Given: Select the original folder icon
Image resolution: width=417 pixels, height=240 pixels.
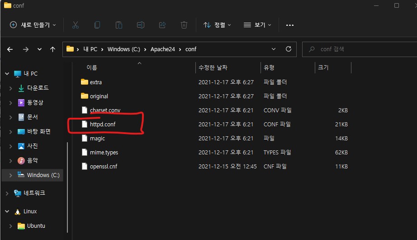Looking at the screenshot, I should [84, 96].
